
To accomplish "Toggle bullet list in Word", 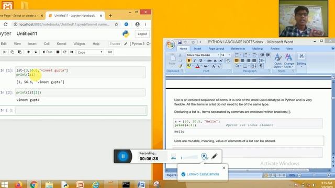I will [x=237, y=55].
